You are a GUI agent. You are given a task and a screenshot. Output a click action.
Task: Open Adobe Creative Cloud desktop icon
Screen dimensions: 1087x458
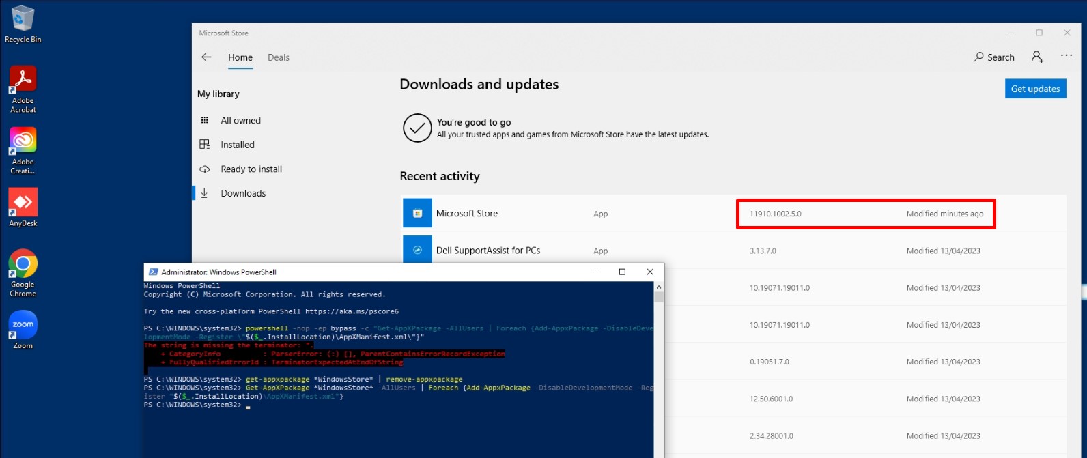click(23, 151)
